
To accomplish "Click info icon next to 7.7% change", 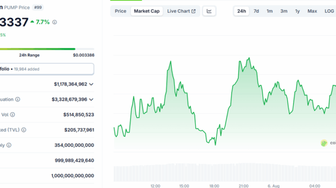I will (x=55, y=22).
